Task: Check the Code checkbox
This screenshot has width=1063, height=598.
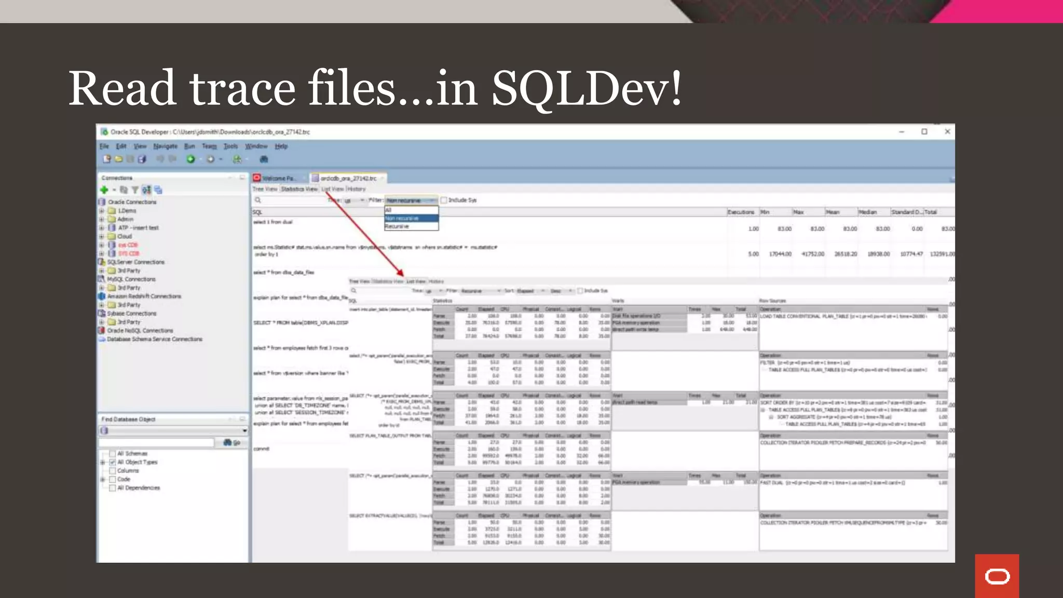Action: point(112,479)
